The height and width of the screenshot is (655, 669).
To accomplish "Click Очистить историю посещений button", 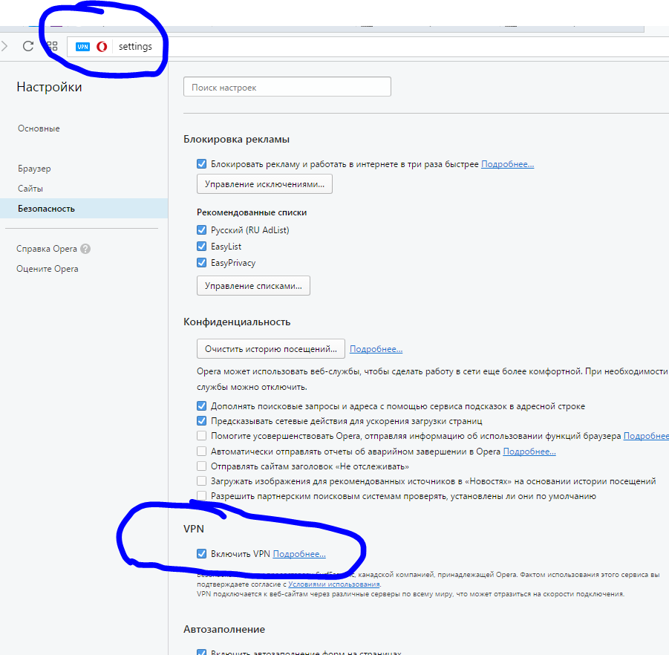I will (270, 348).
